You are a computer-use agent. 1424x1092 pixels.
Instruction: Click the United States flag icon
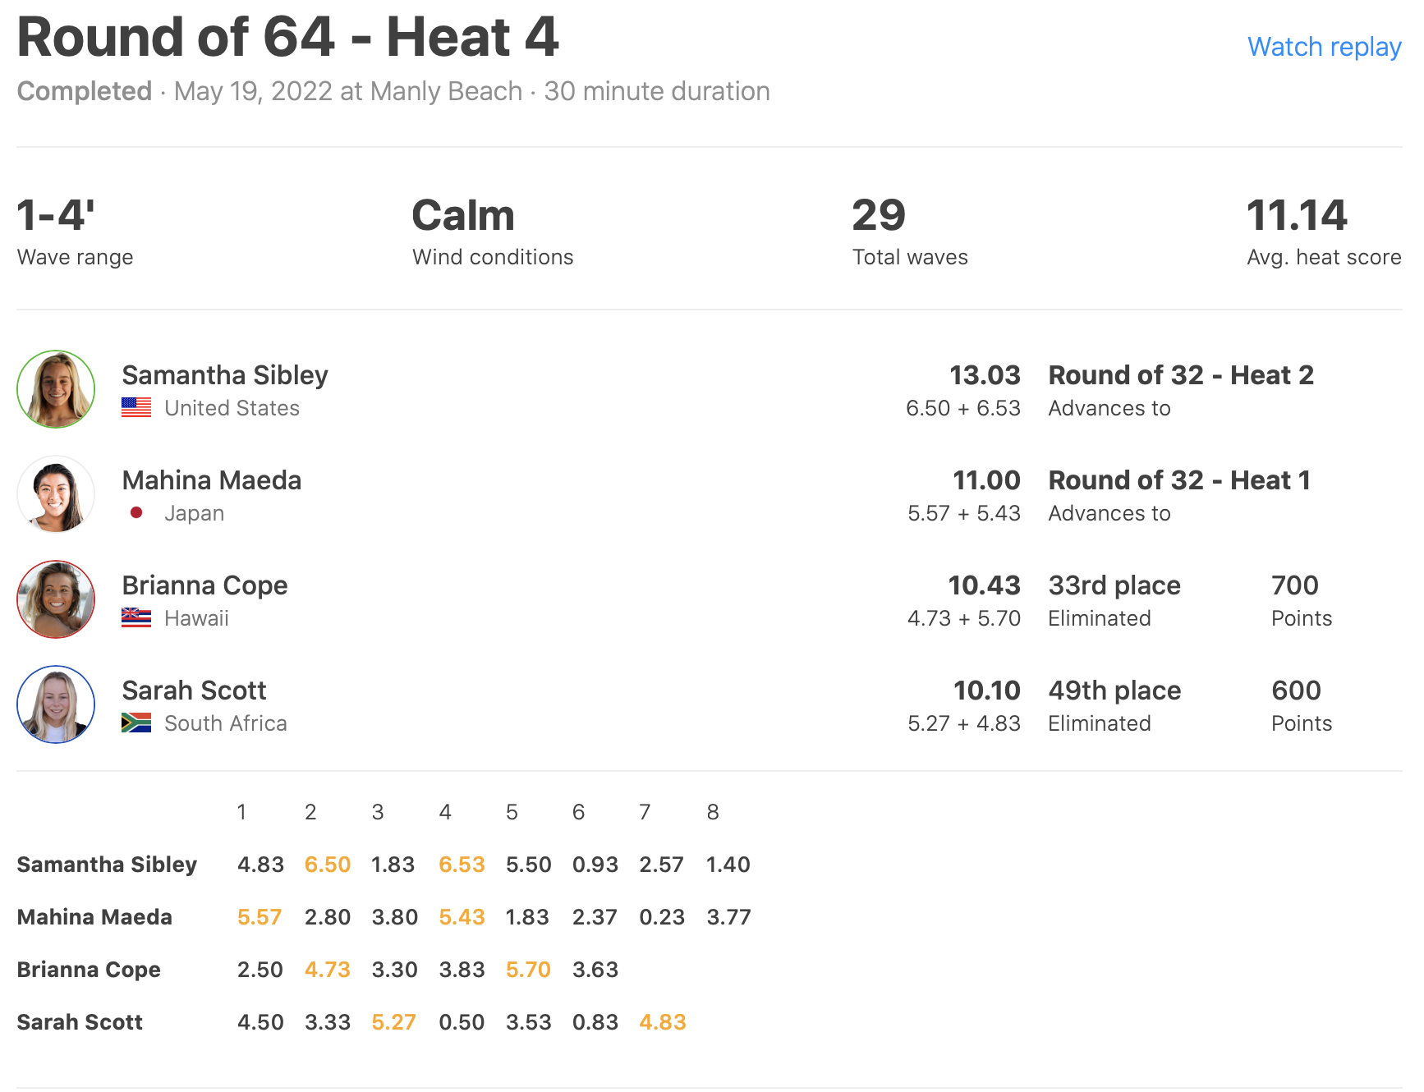point(136,407)
